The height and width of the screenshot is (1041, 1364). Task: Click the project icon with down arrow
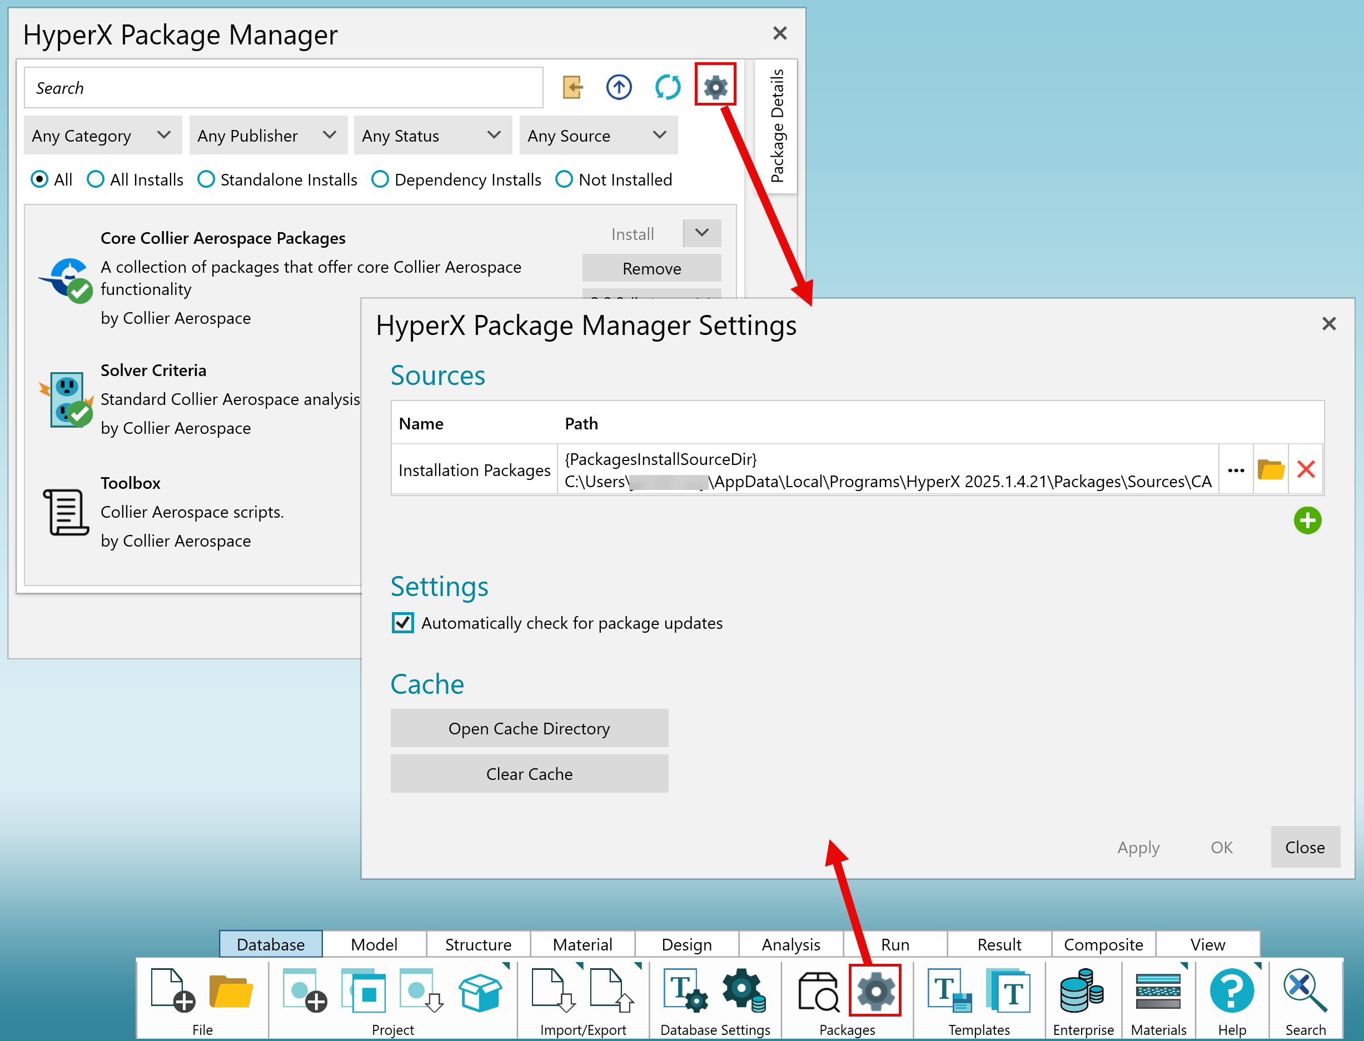pyautogui.click(x=422, y=990)
